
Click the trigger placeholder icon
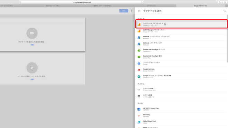click(32, 68)
